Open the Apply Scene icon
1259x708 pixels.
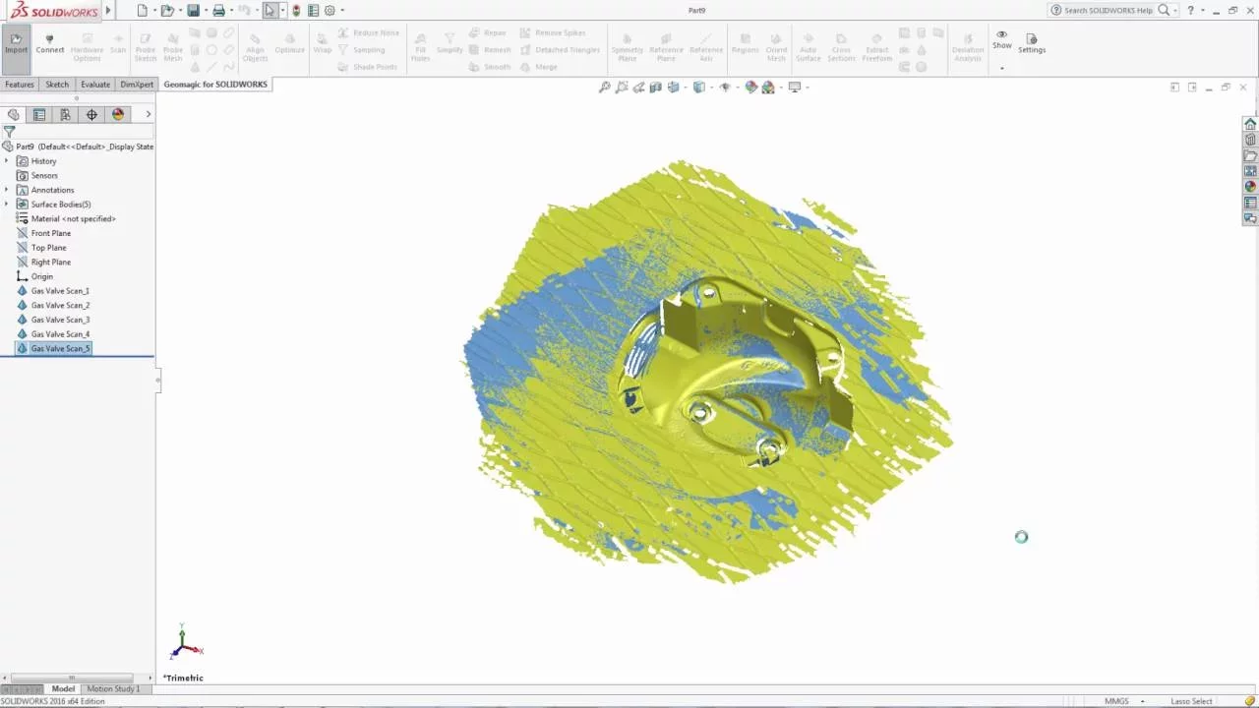click(x=768, y=88)
